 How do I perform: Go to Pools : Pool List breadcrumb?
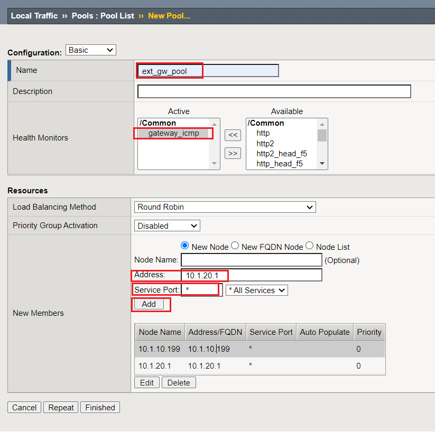click(x=103, y=16)
